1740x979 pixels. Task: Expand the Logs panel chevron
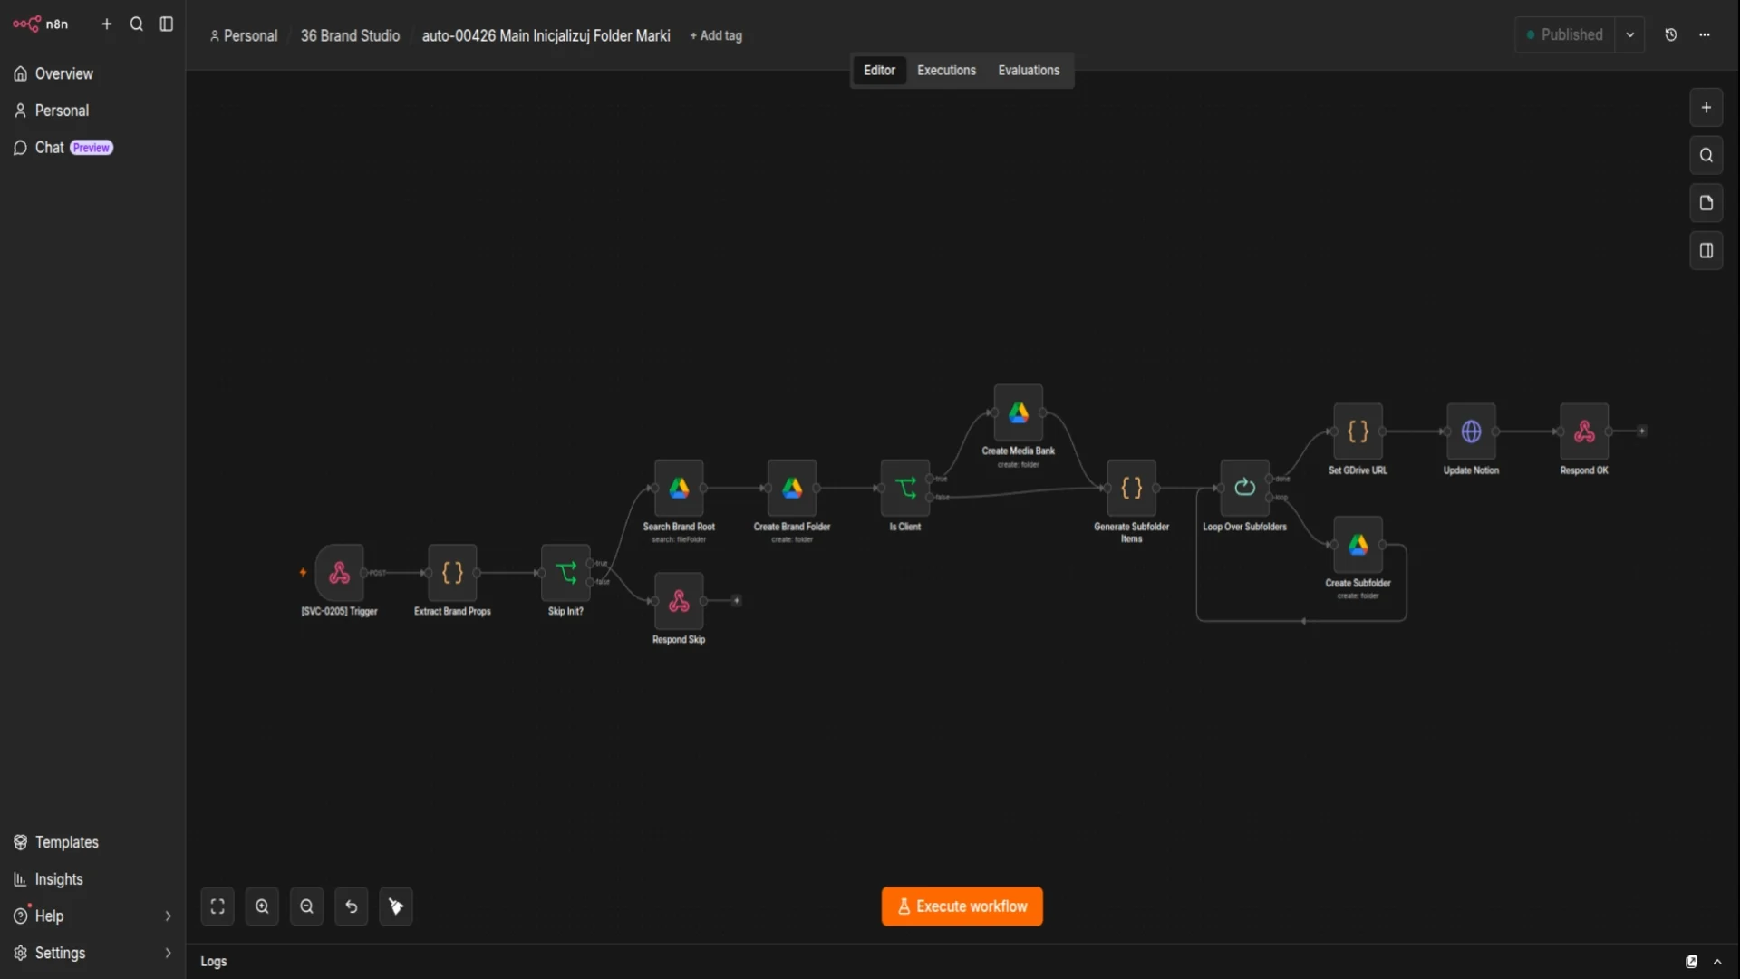(1717, 962)
